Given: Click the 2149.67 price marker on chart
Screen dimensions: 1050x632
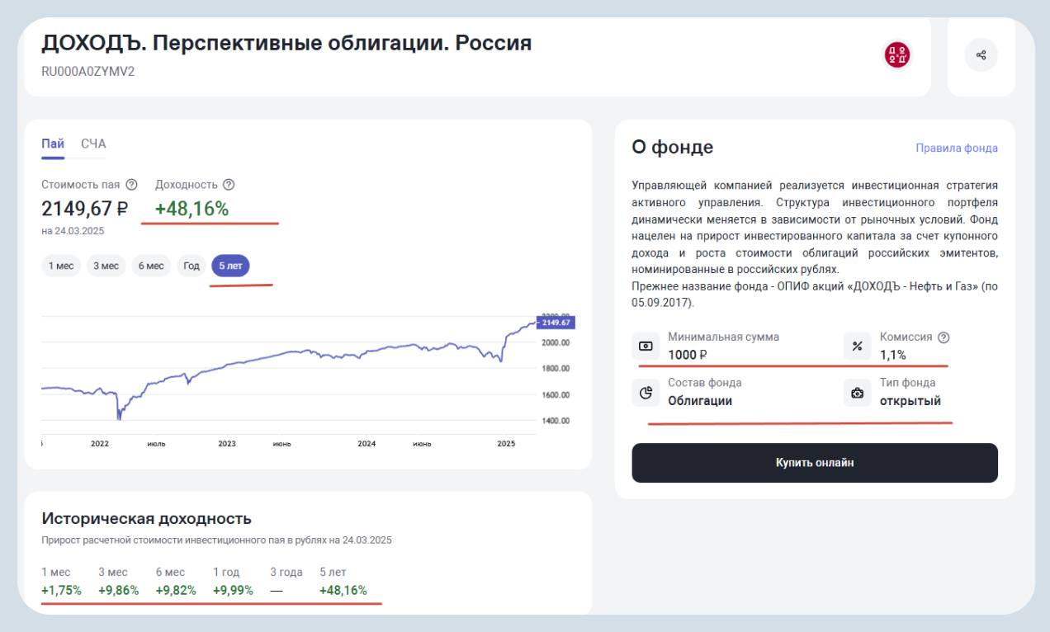Looking at the screenshot, I should pos(556,323).
